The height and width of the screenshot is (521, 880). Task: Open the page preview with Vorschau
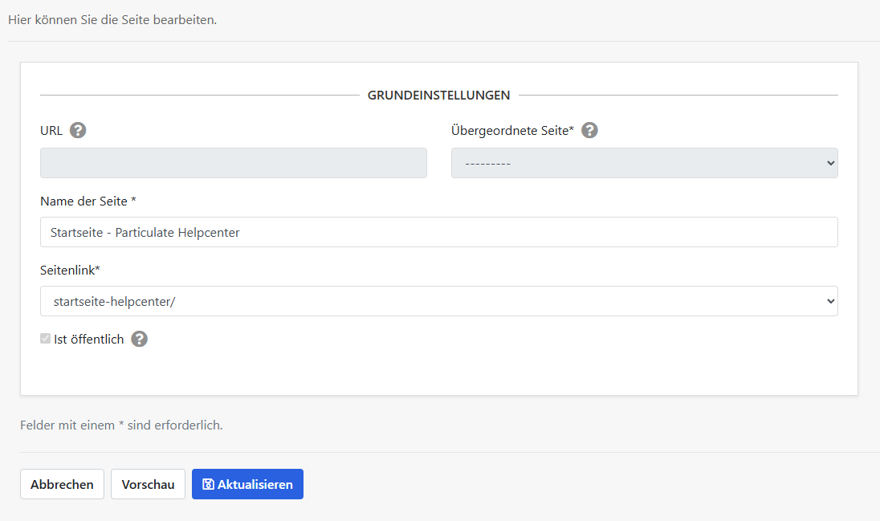coord(148,484)
